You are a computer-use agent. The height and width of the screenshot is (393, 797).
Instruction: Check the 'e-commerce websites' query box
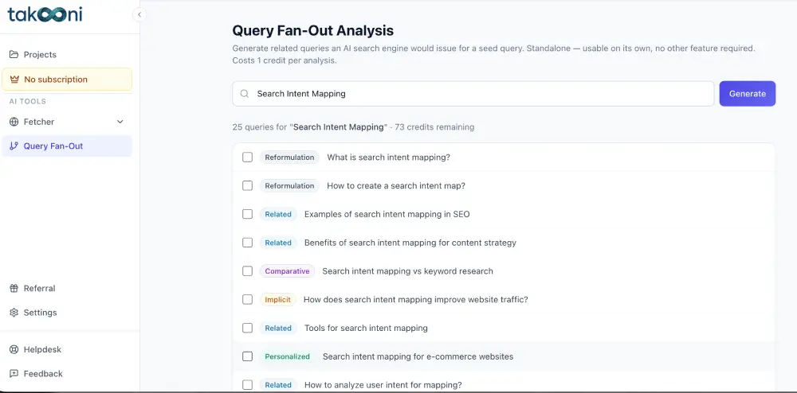click(x=248, y=356)
